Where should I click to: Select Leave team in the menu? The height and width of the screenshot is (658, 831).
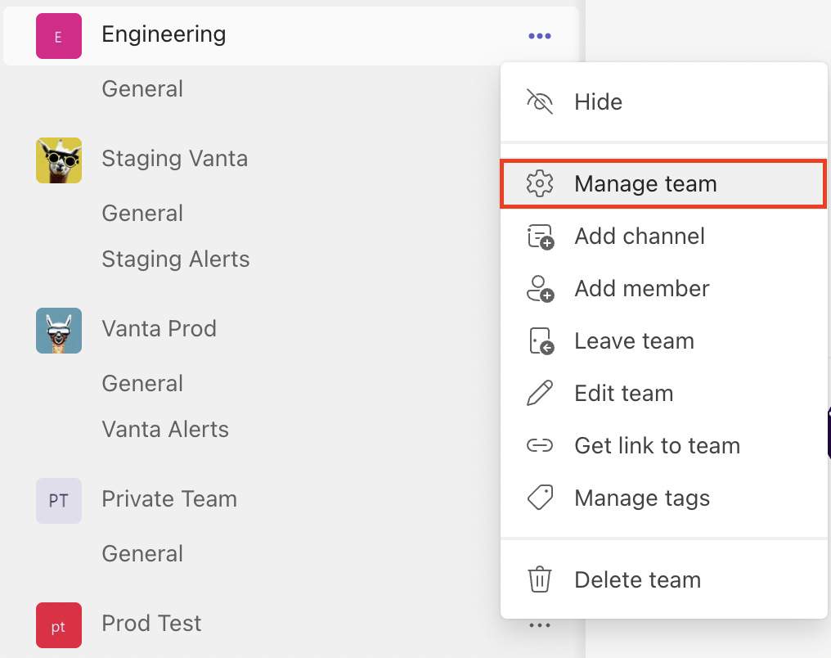[663, 341]
